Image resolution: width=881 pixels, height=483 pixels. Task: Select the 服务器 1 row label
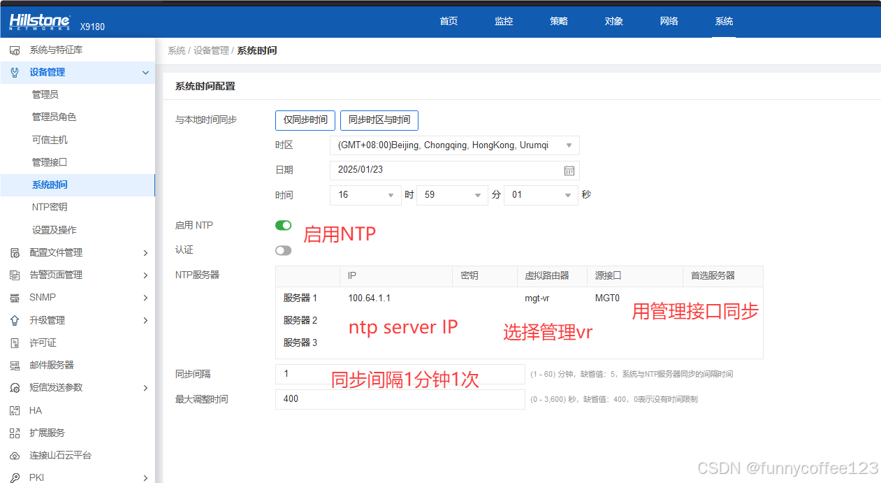coord(300,298)
